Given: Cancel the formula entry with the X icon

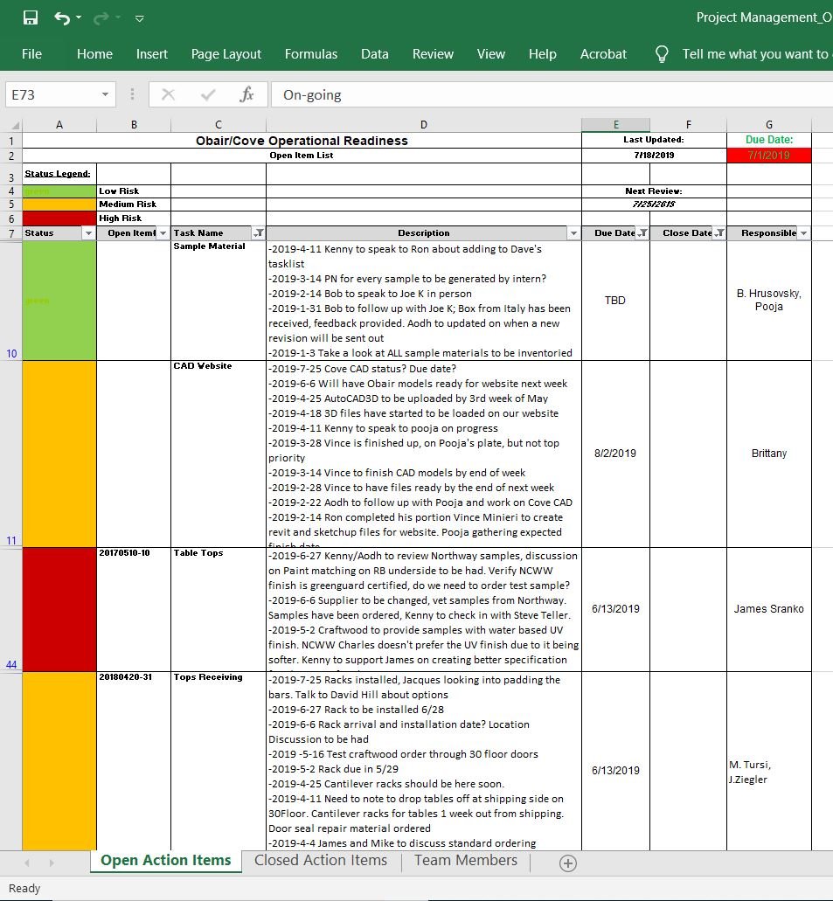Looking at the screenshot, I should click(x=168, y=94).
